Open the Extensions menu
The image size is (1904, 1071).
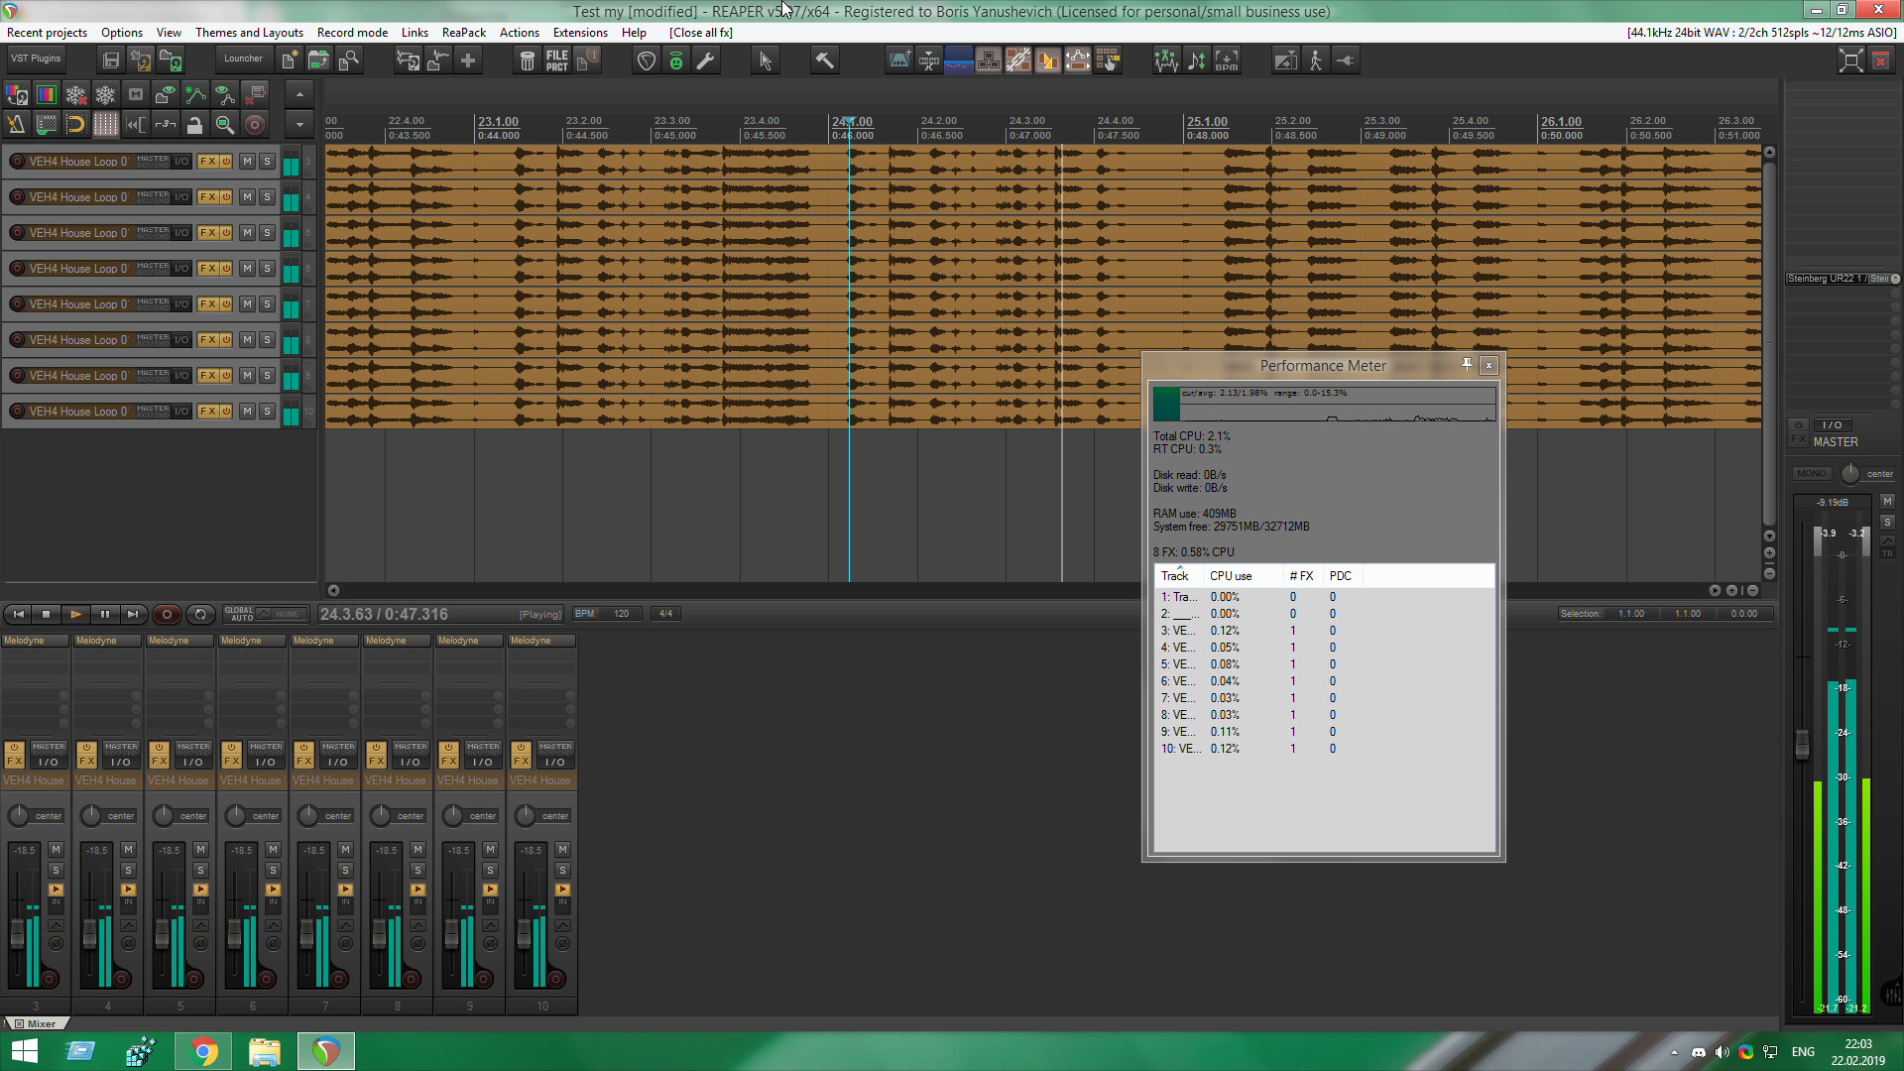pos(579,33)
